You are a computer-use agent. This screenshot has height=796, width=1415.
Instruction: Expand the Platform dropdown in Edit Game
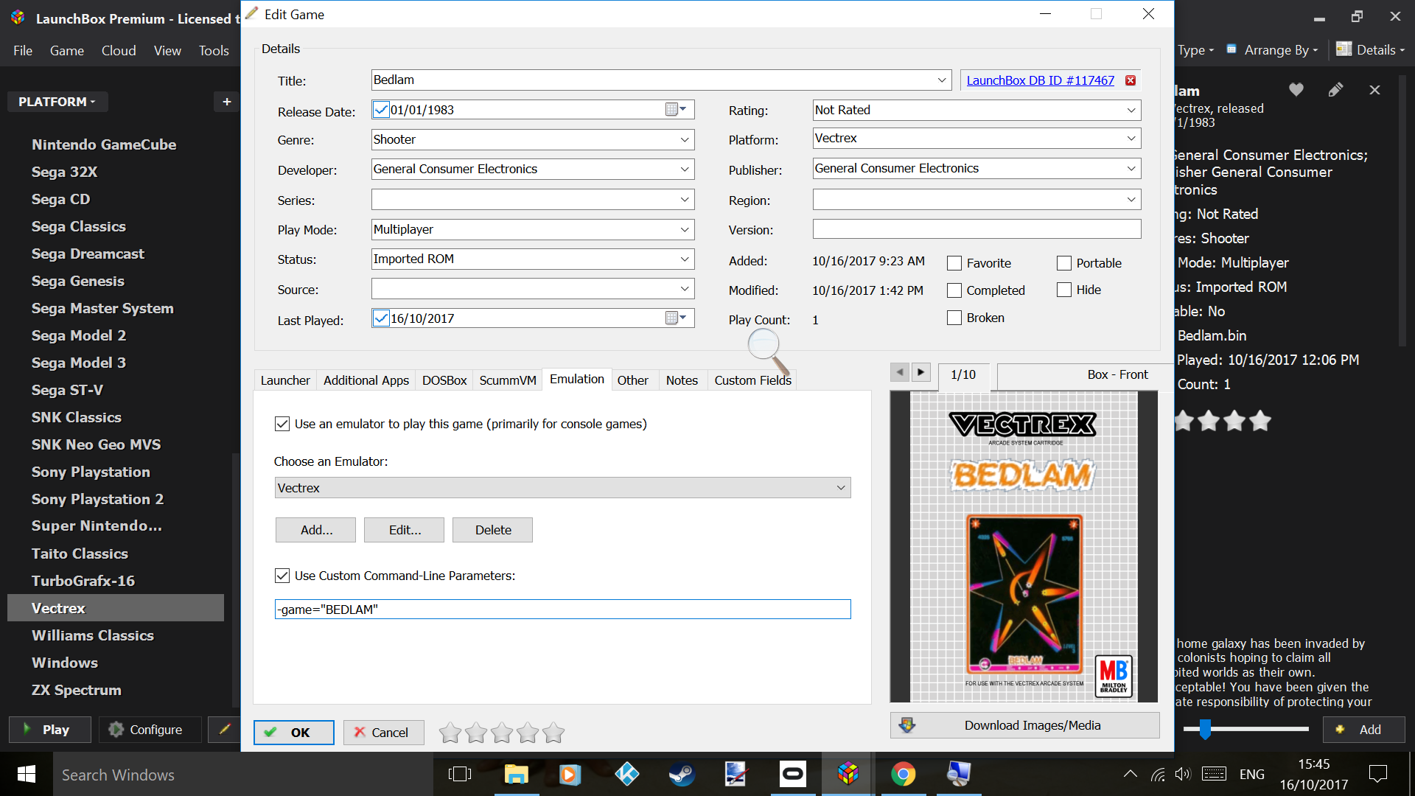pyautogui.click(x=1131, y=138)
